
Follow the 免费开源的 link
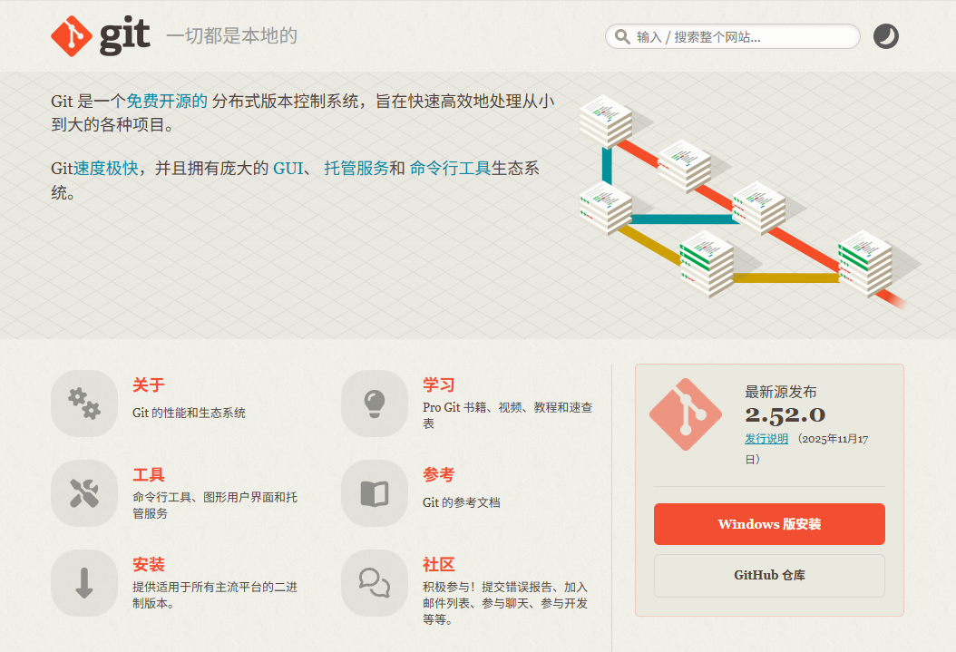(167, 102)
